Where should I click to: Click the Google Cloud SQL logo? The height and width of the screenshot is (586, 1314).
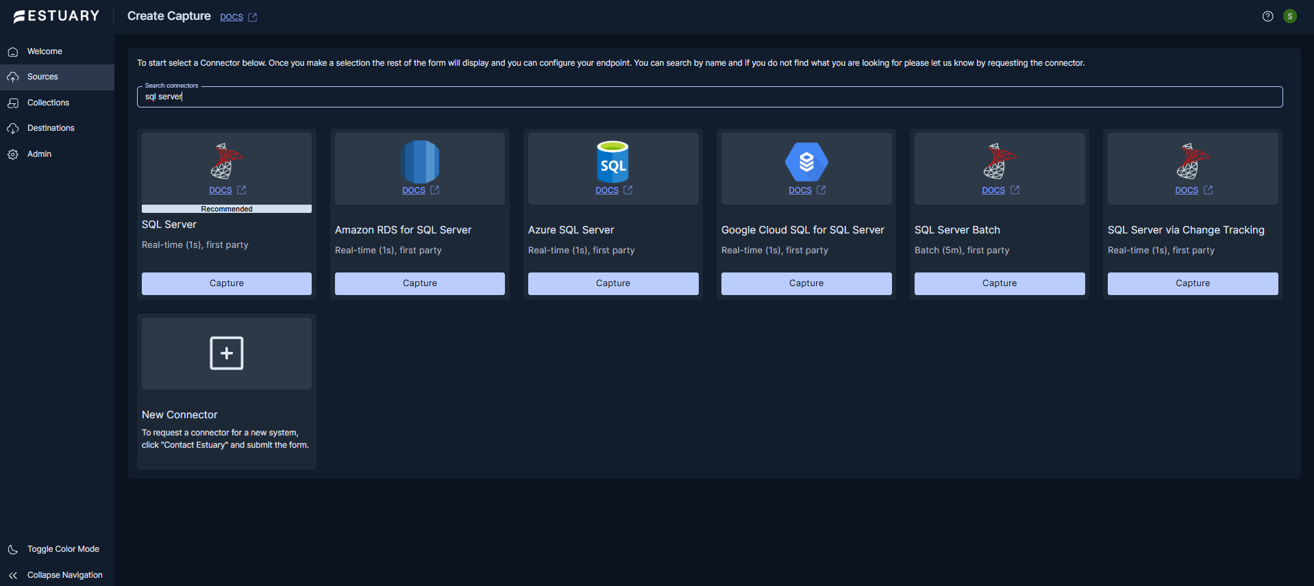pyautogui.click(x=806, y=162)
